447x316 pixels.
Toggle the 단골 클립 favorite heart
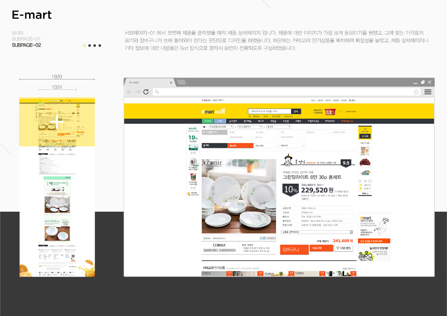(338, 248)
